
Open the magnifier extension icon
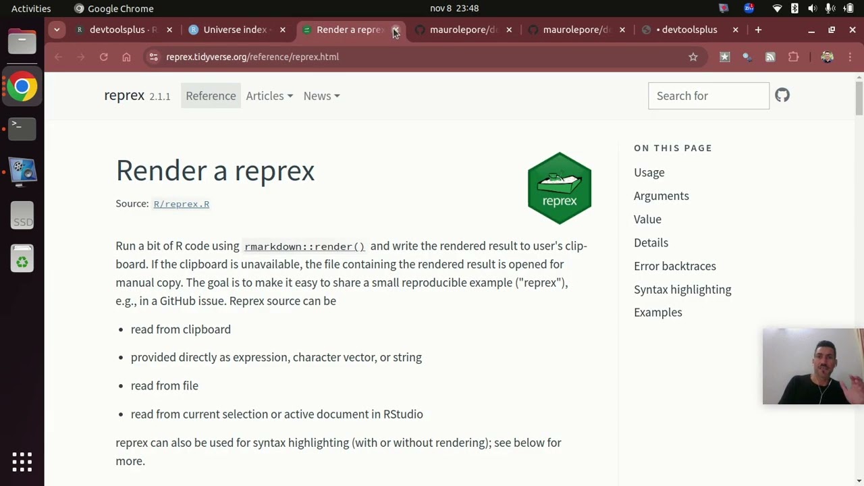coord(747,57)
